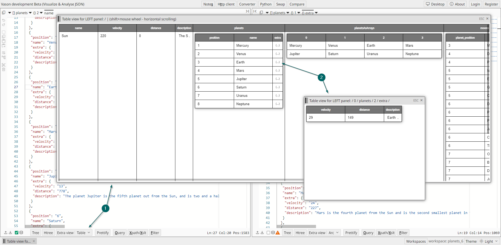This screenshot has width=501, height=245.
Task: Click the scissors cut icon
Action: (4, 65)
